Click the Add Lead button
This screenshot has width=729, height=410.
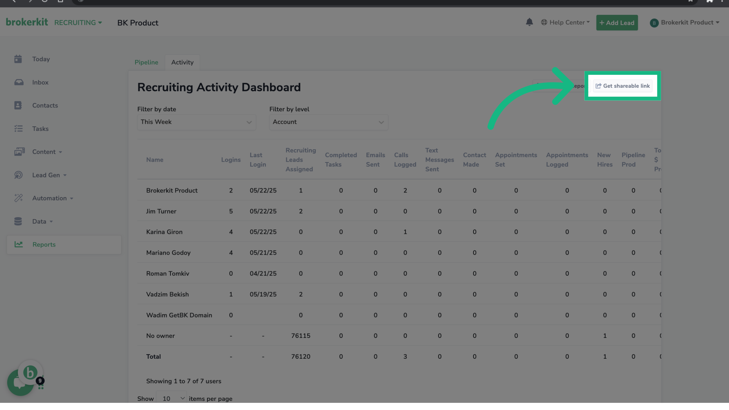tap(617, 23)
